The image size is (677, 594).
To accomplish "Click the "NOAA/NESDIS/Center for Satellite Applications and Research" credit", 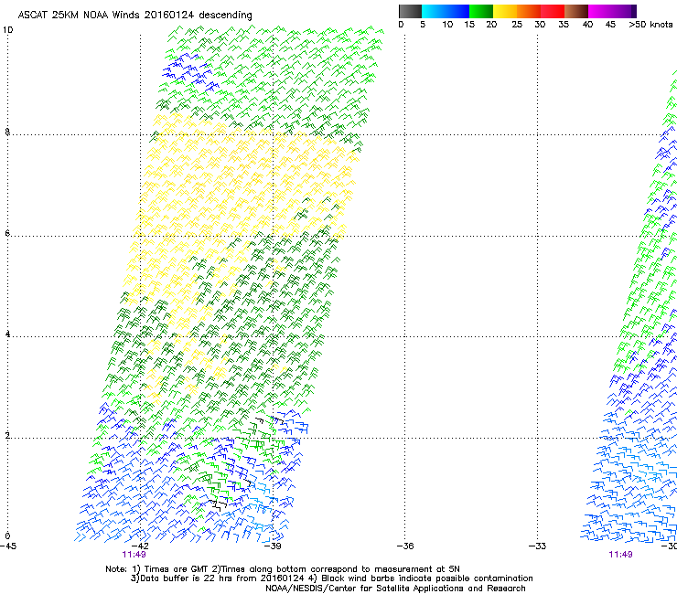I will pyautogui.click(x=395, y=589).
